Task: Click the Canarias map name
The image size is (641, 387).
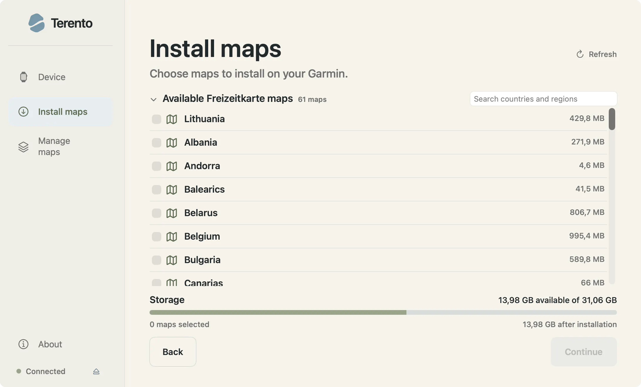Action: tap(204, 282)
